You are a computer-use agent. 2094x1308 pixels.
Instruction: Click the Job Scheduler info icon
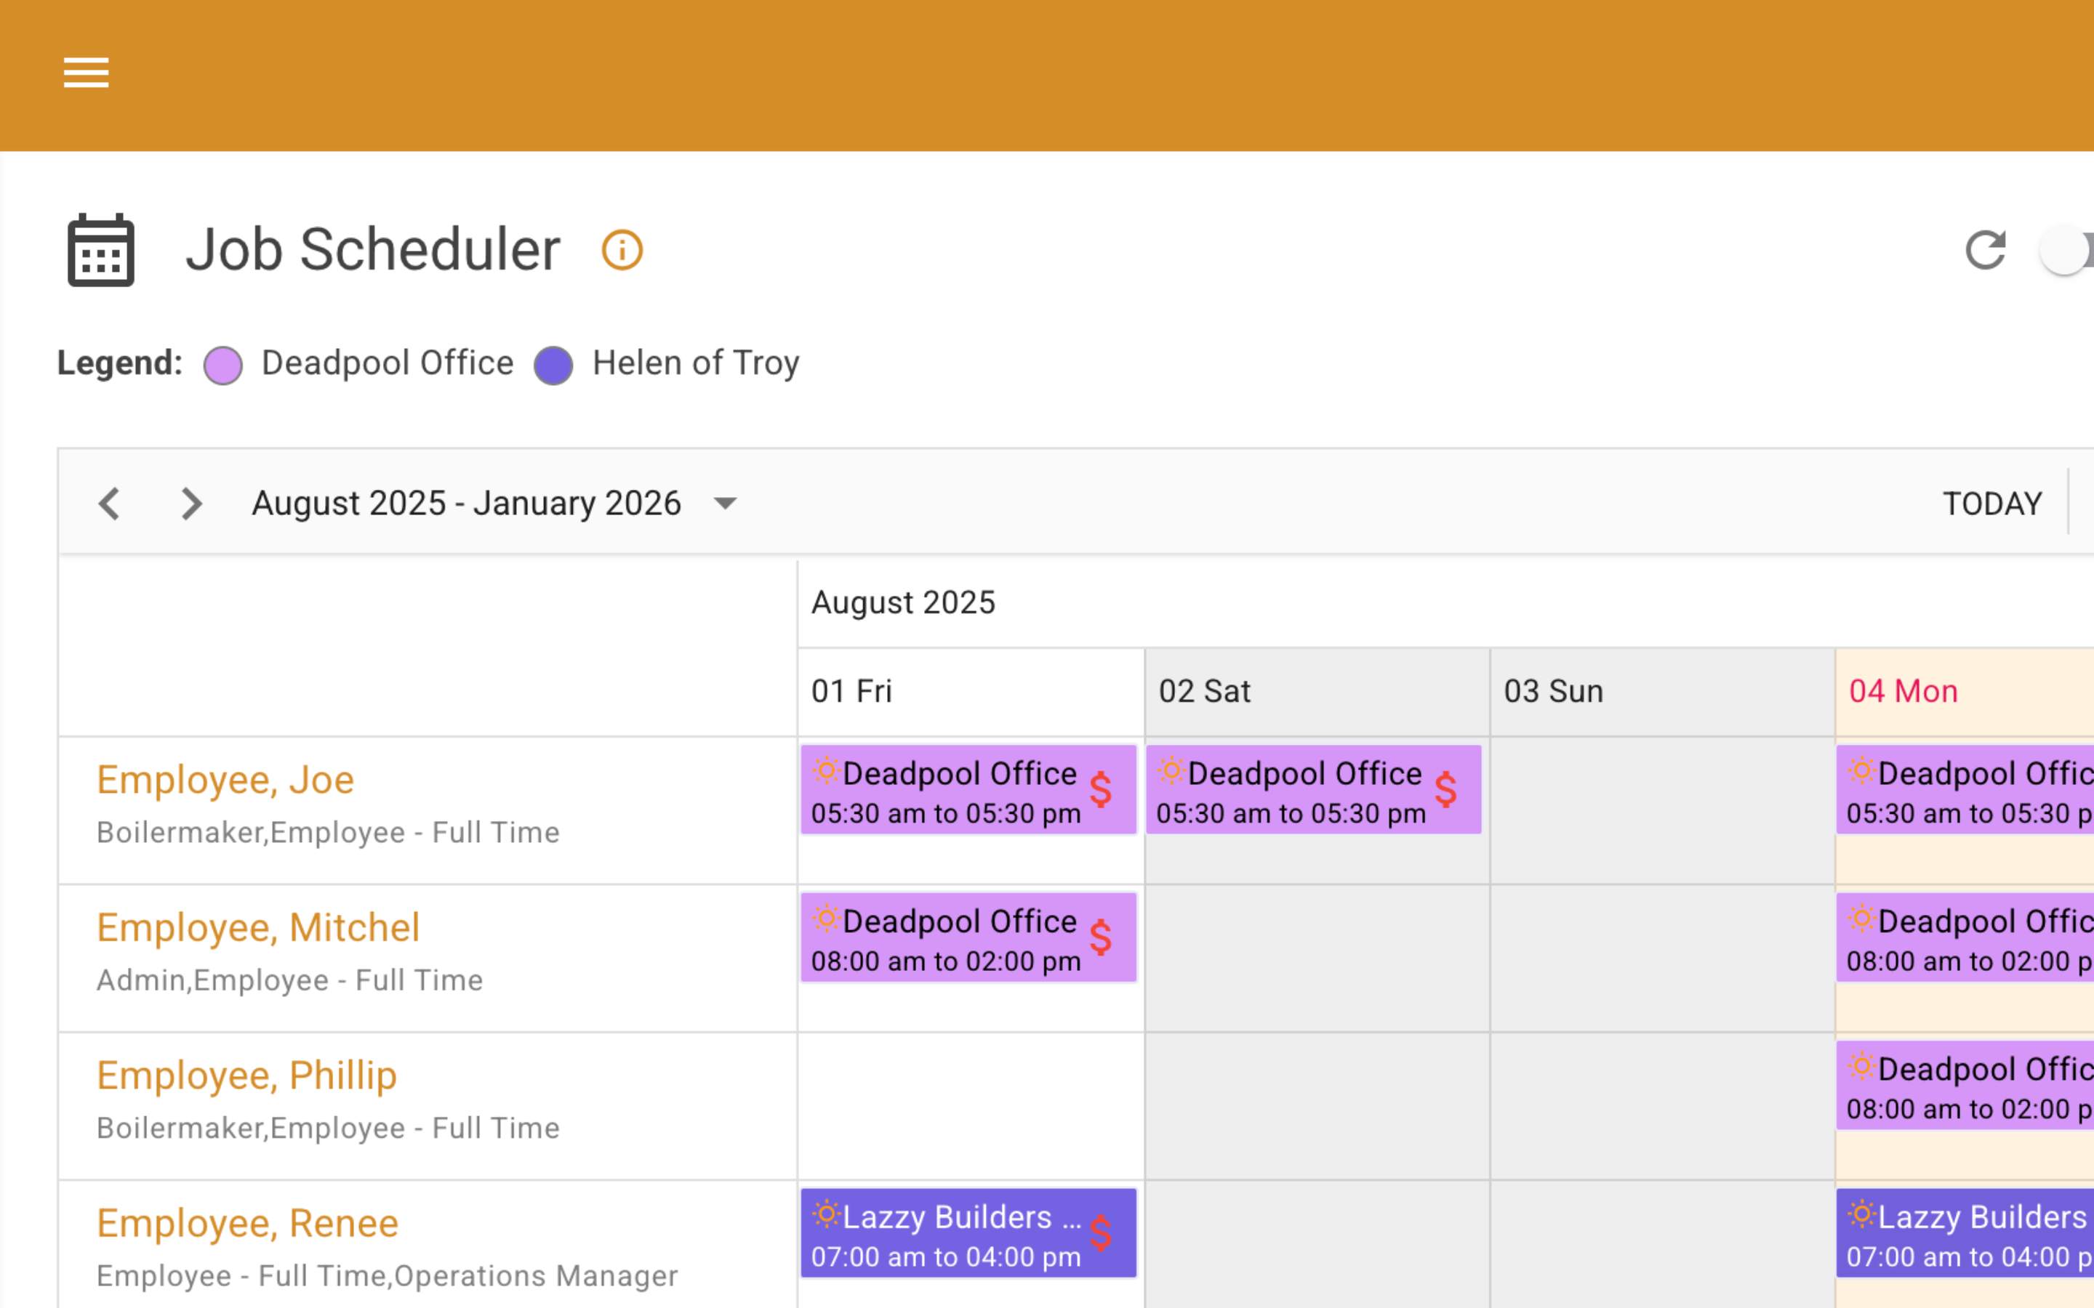point(621,251)
